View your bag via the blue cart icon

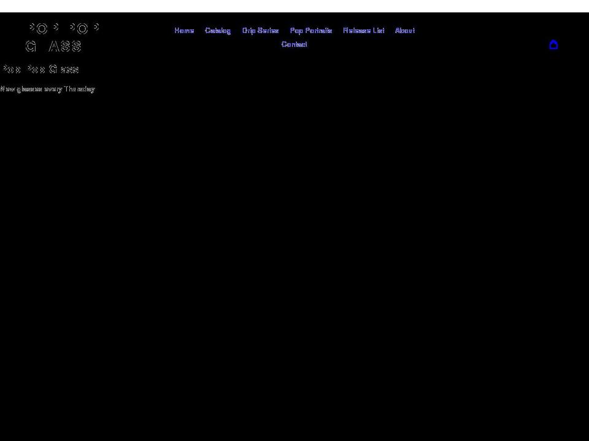click(553, 44)
